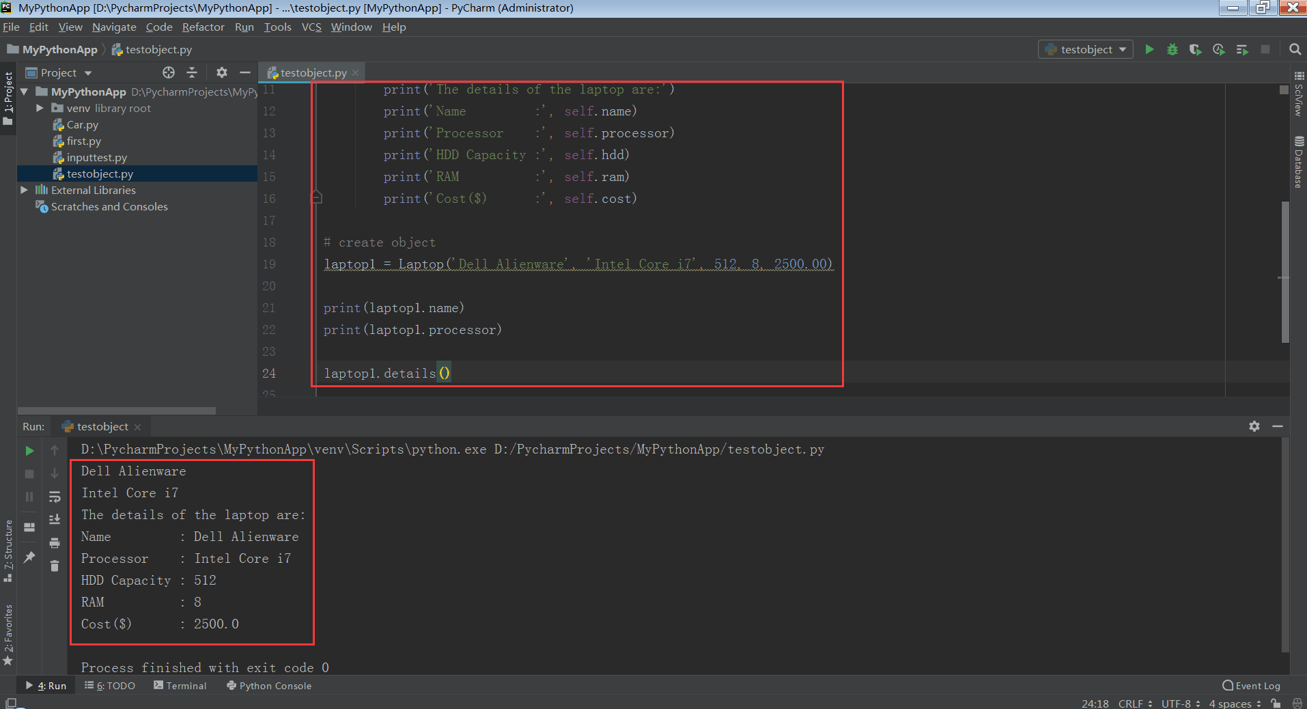This screenshot has height=709, width=1307.
Task: Toggle the Database right side panel
Action: [x=1299, y=162]
